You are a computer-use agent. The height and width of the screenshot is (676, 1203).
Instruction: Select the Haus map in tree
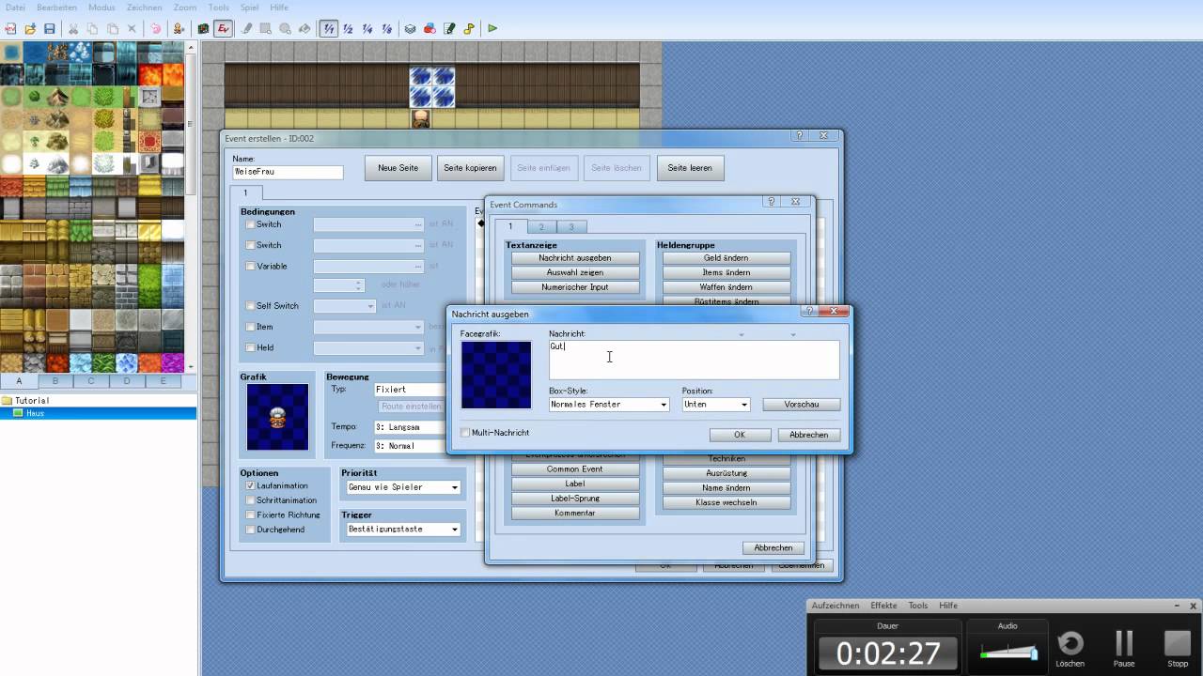tap(98, 413)
